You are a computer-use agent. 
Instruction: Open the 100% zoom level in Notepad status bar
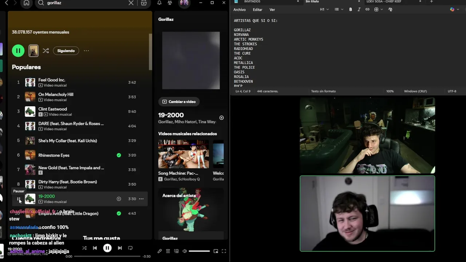390,91
